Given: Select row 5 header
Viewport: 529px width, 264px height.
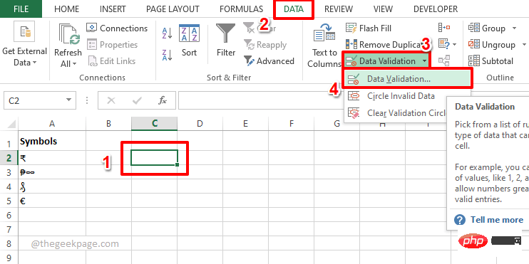Looking at the screenshot, I should coord(9,201).
